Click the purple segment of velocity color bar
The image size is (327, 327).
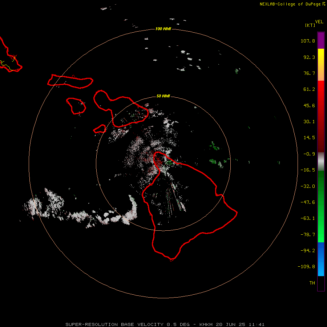click(x=321, y=40)
